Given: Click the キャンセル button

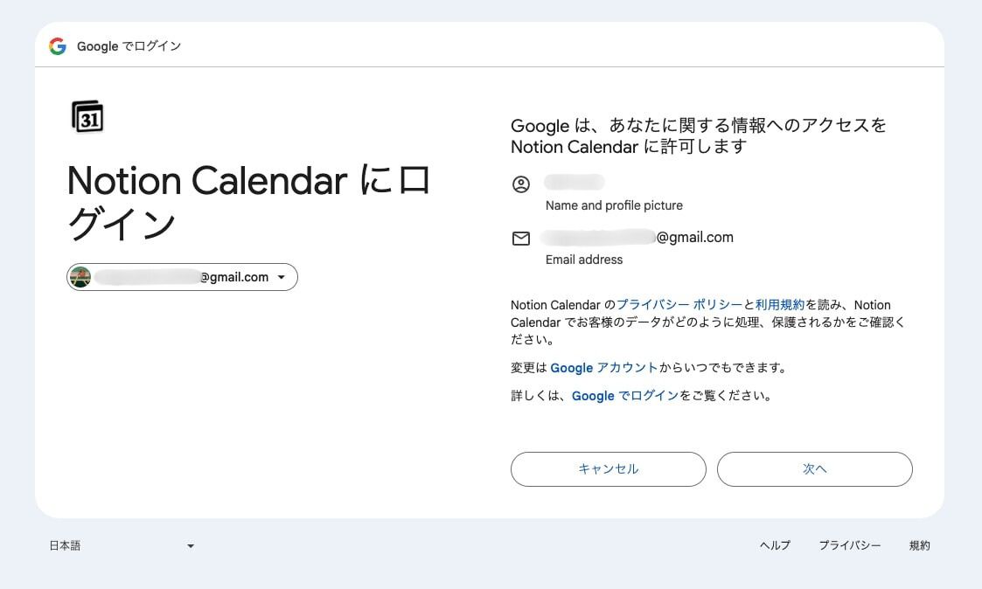Looking at the screenshot, I should tap(608, 469).
